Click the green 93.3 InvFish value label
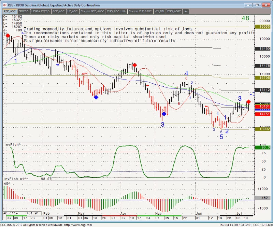Screen dimensions: 273x227 [x=262, y=147]
